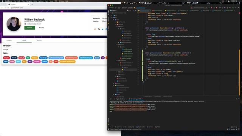Click the browser forward arrow
Image resolution: width=242 pixels, height=136 pixels.
pos(5,8)
